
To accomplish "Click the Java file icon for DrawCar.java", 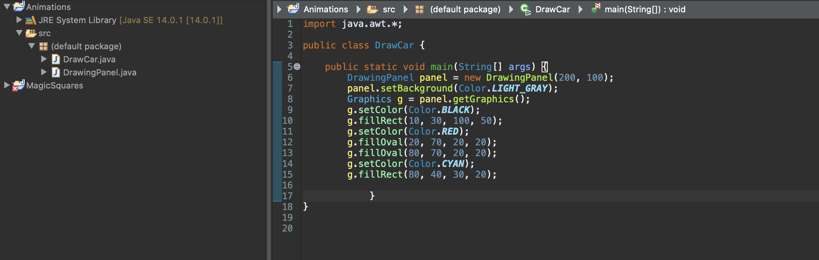I will point(56,59).
